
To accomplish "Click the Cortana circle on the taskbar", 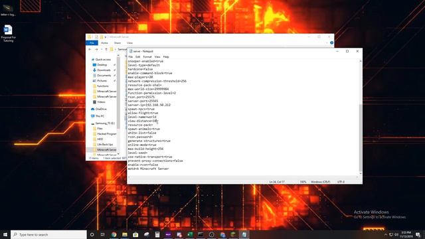I will [92, 234].
